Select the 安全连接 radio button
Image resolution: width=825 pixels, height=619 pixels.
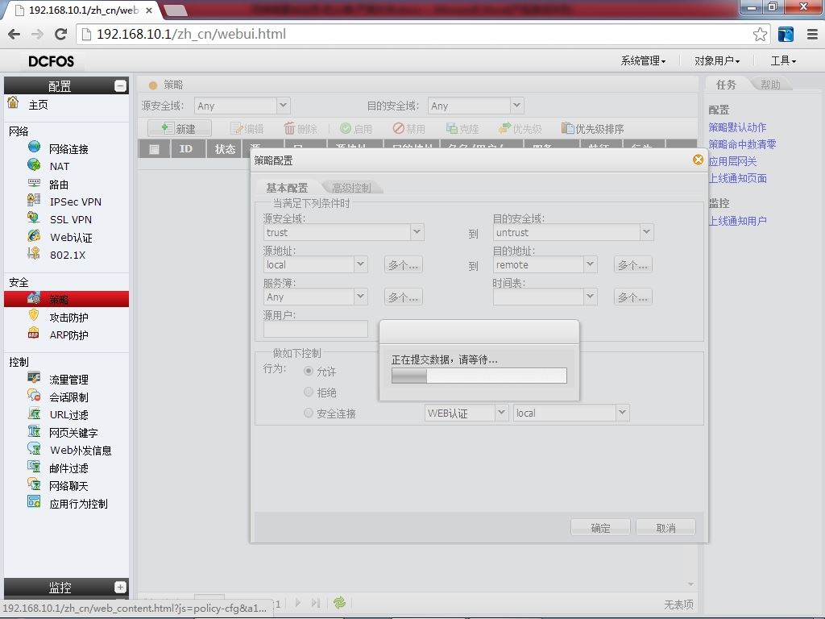tap(309, 413)
